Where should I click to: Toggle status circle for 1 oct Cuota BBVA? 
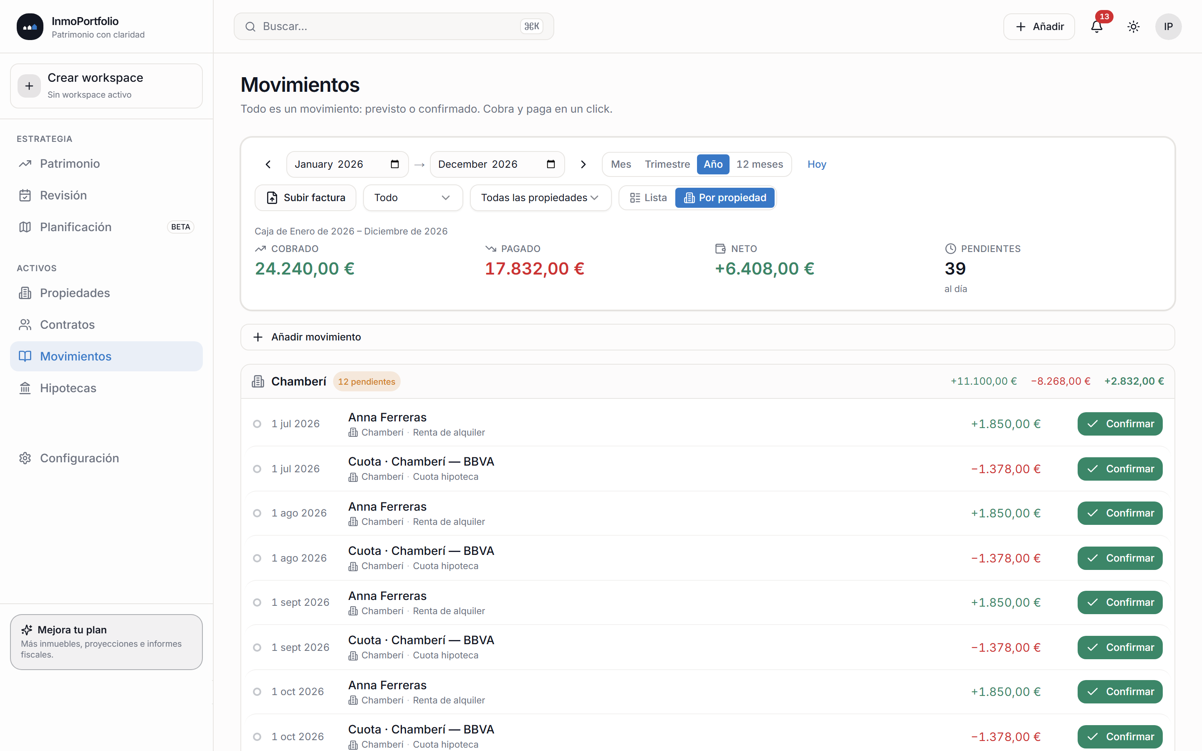(257, 736)
